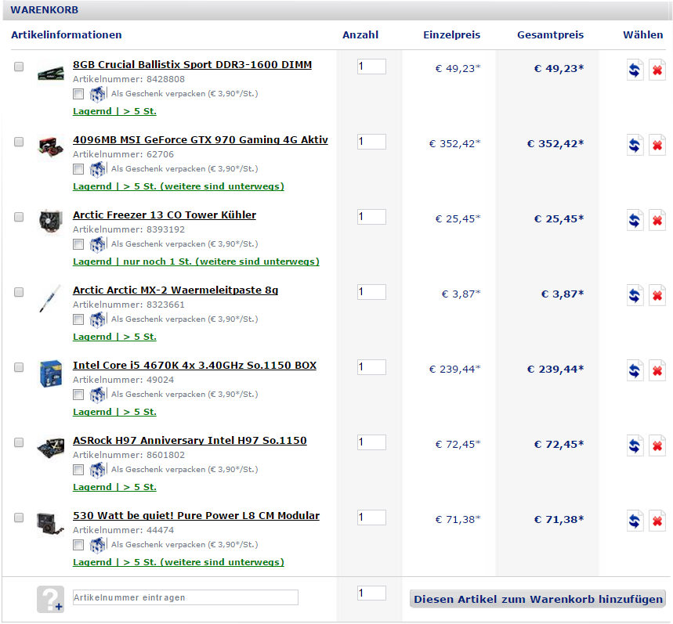Open 8GB Crucial Ballistix Sport DDR3-1600 link
This screenshot has width=673, height=624.
pos(192,65)
